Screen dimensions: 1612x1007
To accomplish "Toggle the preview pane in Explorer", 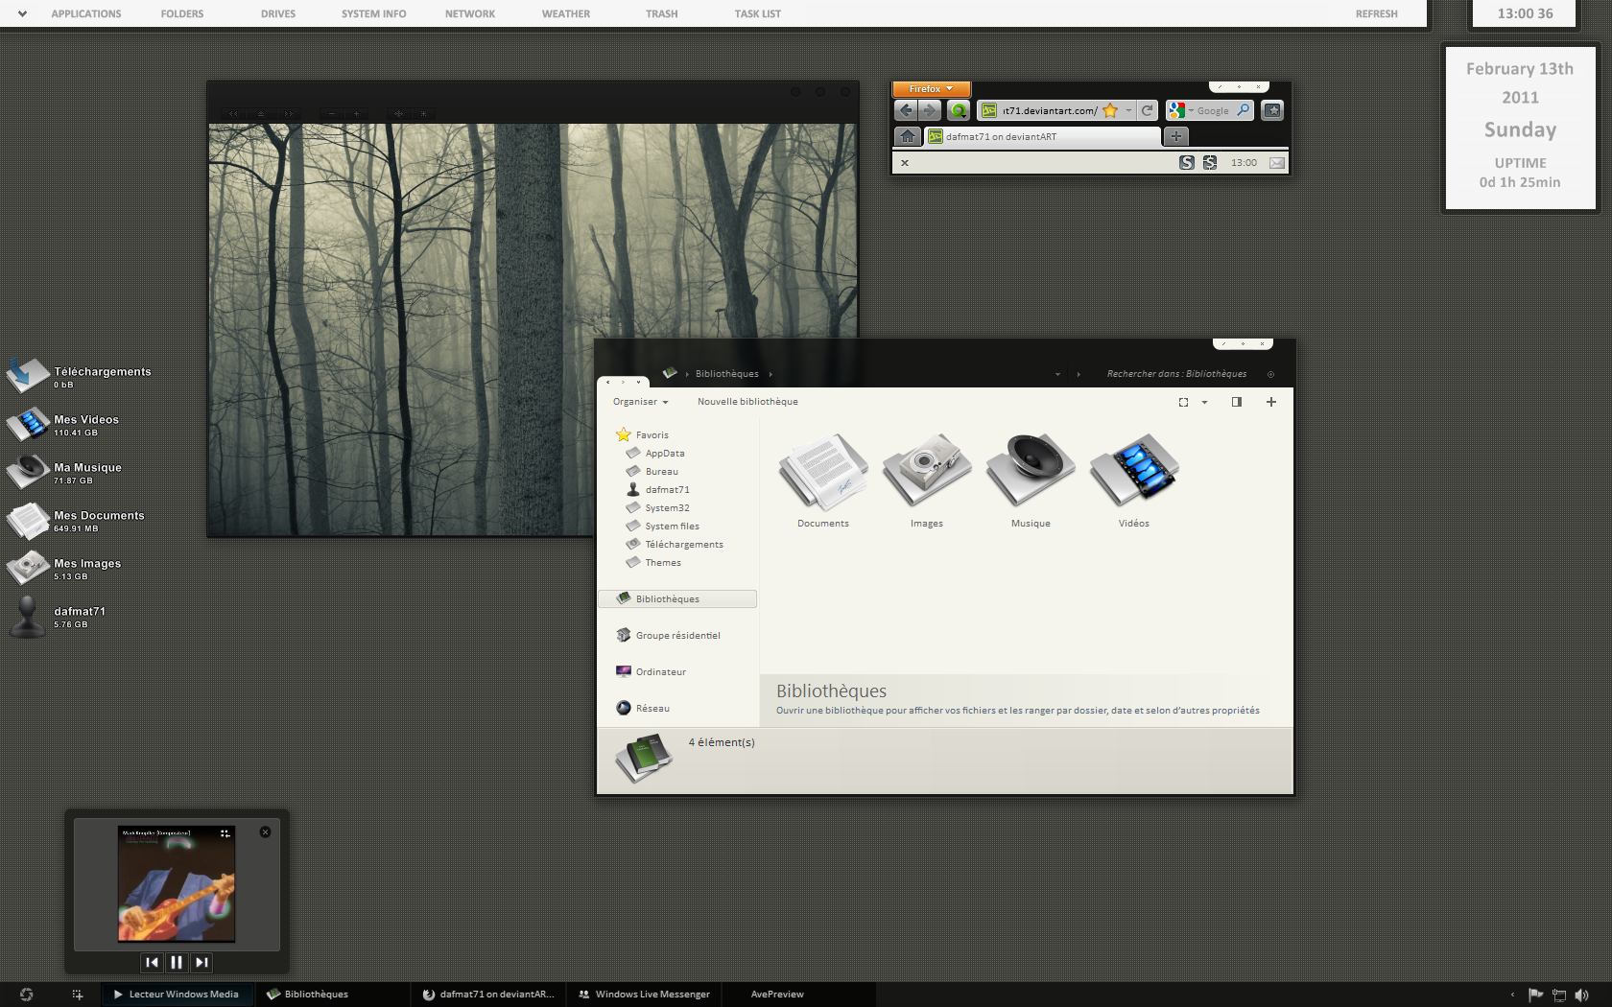I will [1237, 402].
